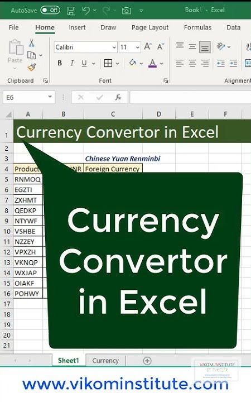Click the Enter checkmark formula button

[99, 97]
